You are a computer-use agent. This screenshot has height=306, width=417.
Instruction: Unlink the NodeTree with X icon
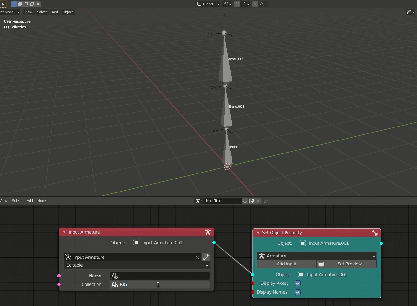[258, 201]
